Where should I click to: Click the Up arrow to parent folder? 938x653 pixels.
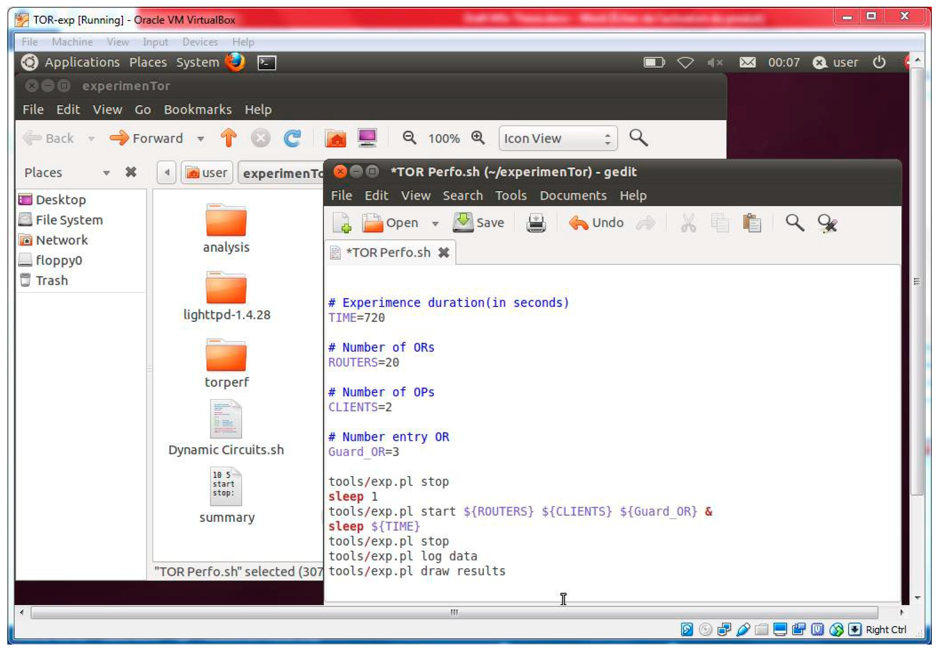(229, 138)
